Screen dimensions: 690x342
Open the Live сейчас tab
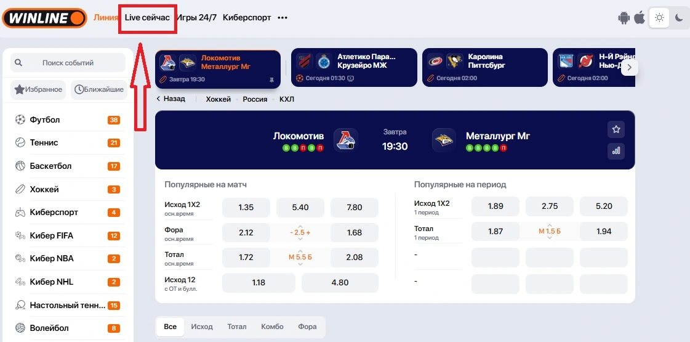click(147, 18)
